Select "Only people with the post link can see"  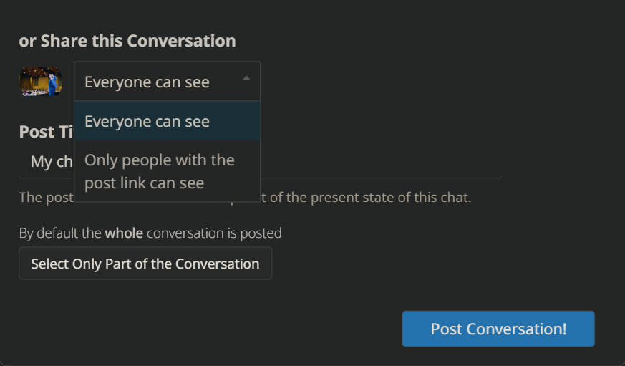pyautogui.click(x=167, y=171)
